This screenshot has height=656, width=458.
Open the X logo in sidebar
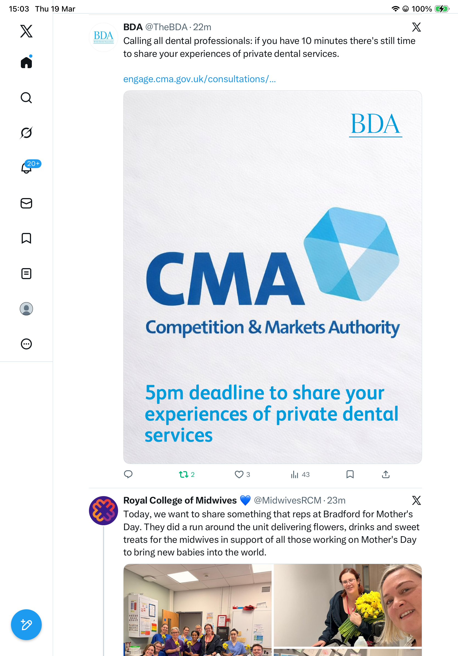click(x=26, y=31)
